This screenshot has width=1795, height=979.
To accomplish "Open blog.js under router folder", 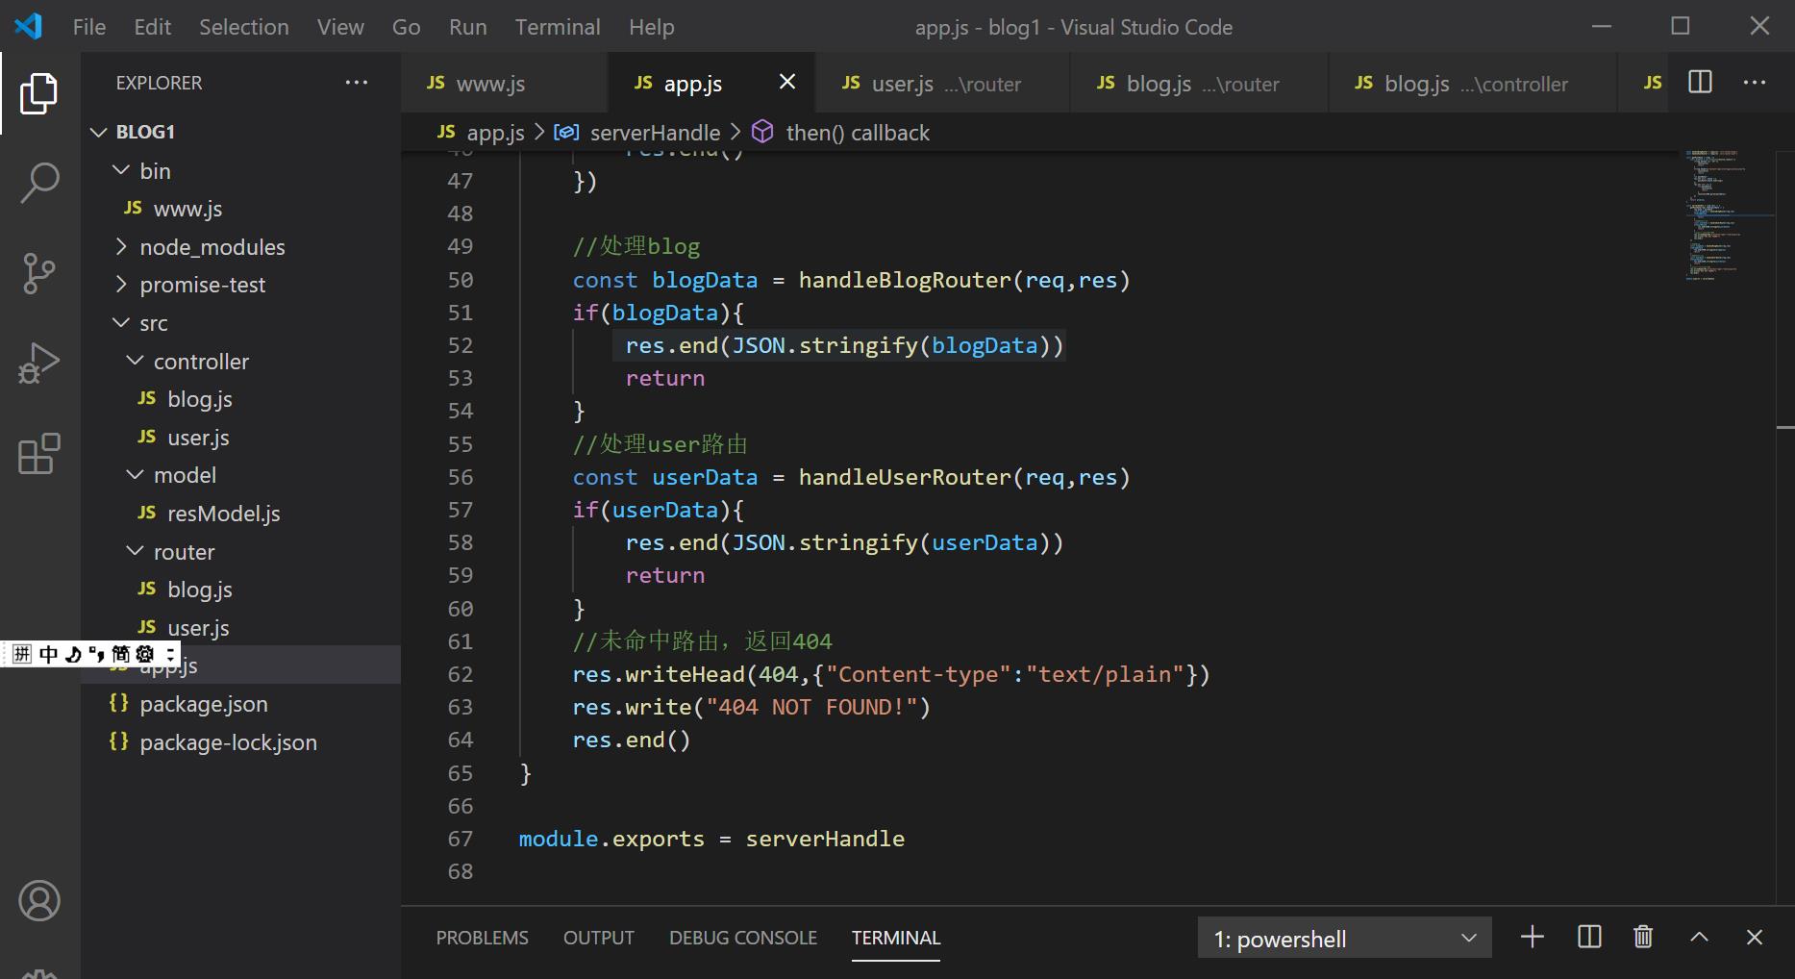I will click(x=240, y=590).
